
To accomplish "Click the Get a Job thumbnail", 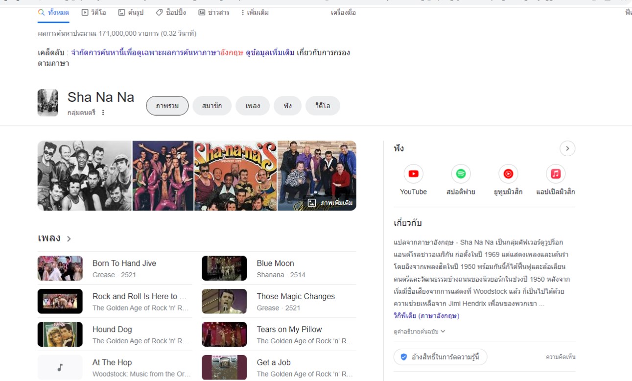I will click(x=224, y=367).
